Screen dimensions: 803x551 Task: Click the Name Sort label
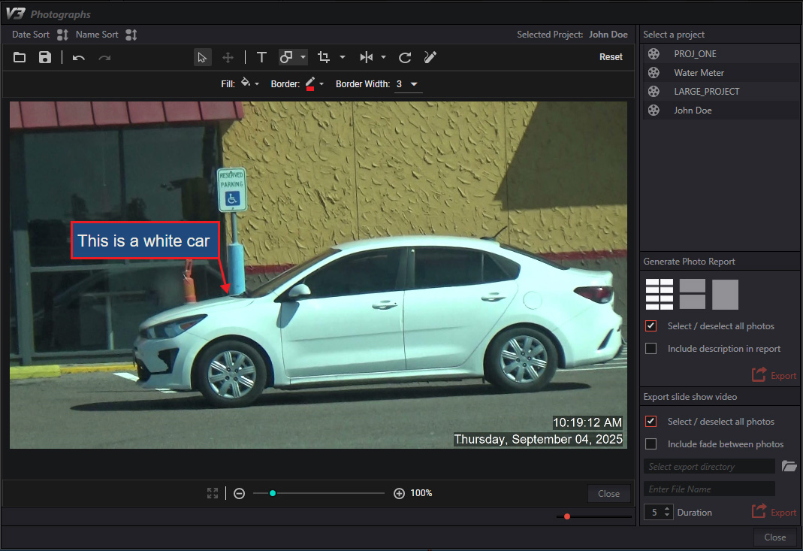coord(97,35)
